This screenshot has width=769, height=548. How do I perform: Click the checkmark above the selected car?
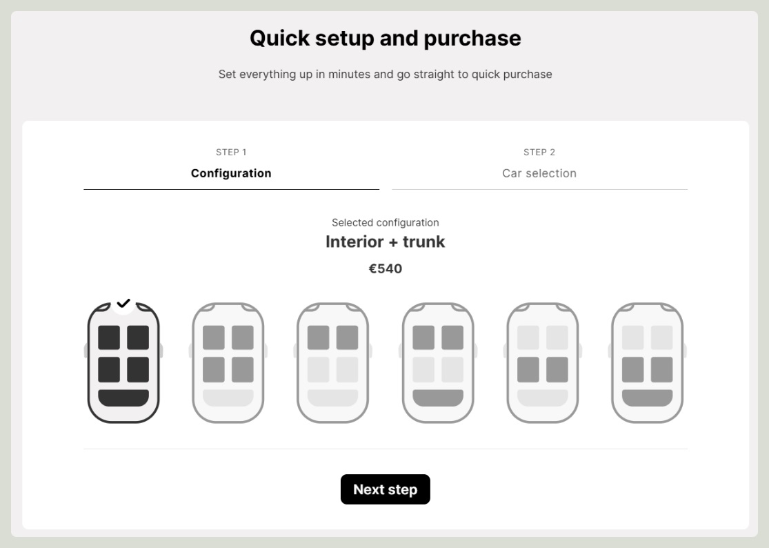123,303
